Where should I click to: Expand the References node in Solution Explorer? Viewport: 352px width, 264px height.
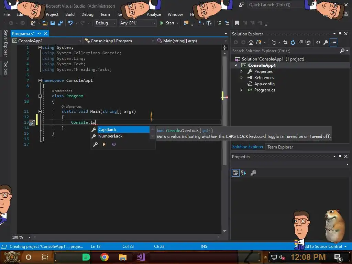(x=241, y=78)
